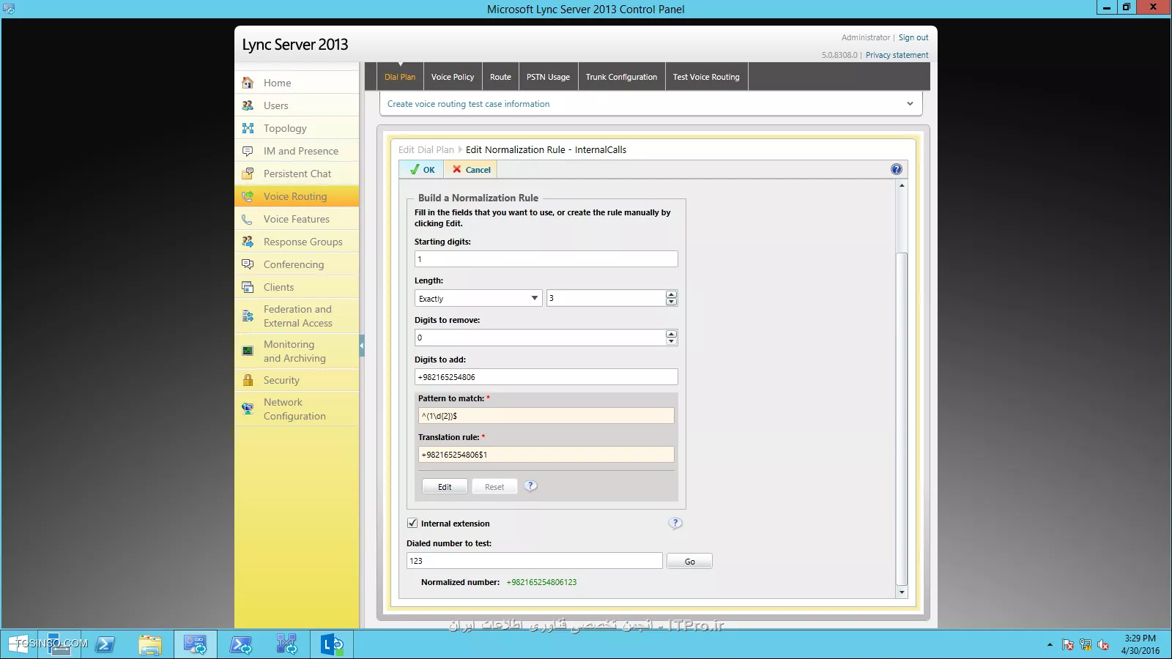This screenshot has width=1172, height=659.
Task: Click the Federation and External Access icon
Action: tap(248, 316)
